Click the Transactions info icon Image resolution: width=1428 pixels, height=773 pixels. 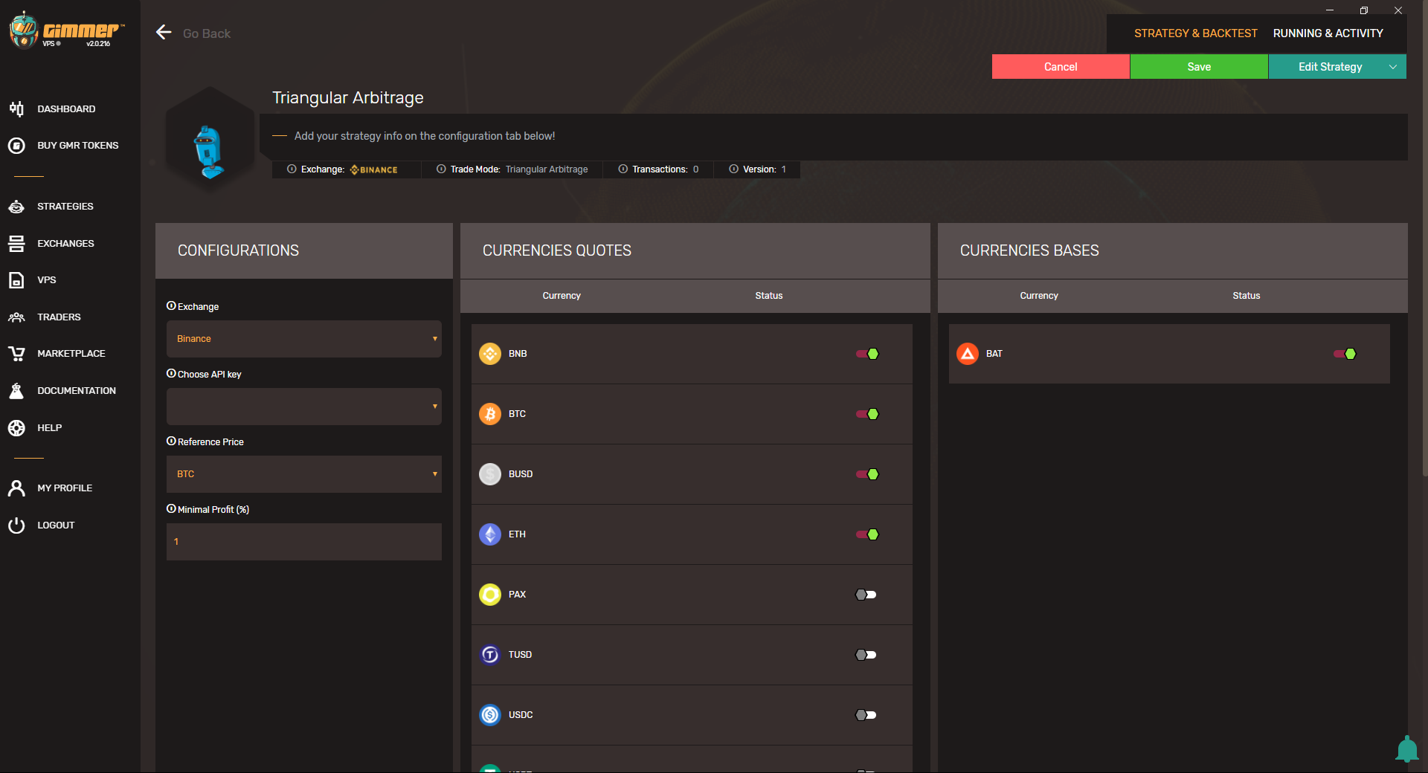tap(623, 169)
